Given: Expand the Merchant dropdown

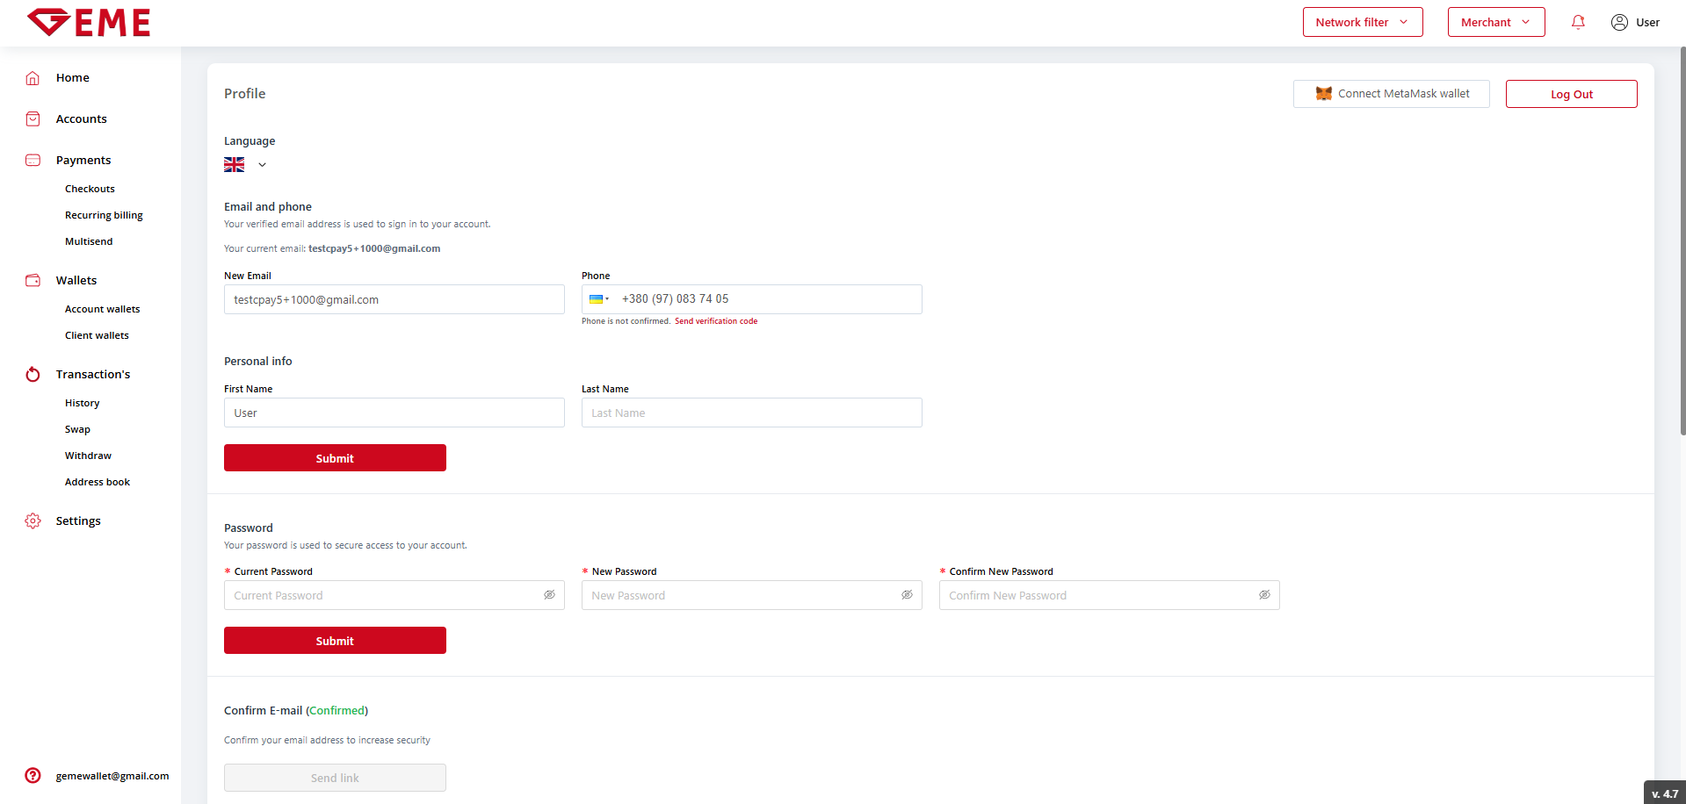Looking at the screenshot, I should pyautogui.click(x=1495, y=23).
